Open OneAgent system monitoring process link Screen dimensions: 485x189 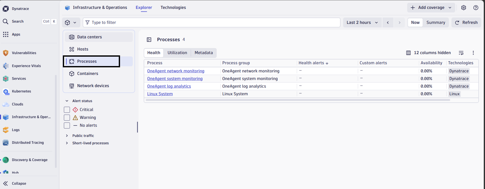[x=175, y=79]
